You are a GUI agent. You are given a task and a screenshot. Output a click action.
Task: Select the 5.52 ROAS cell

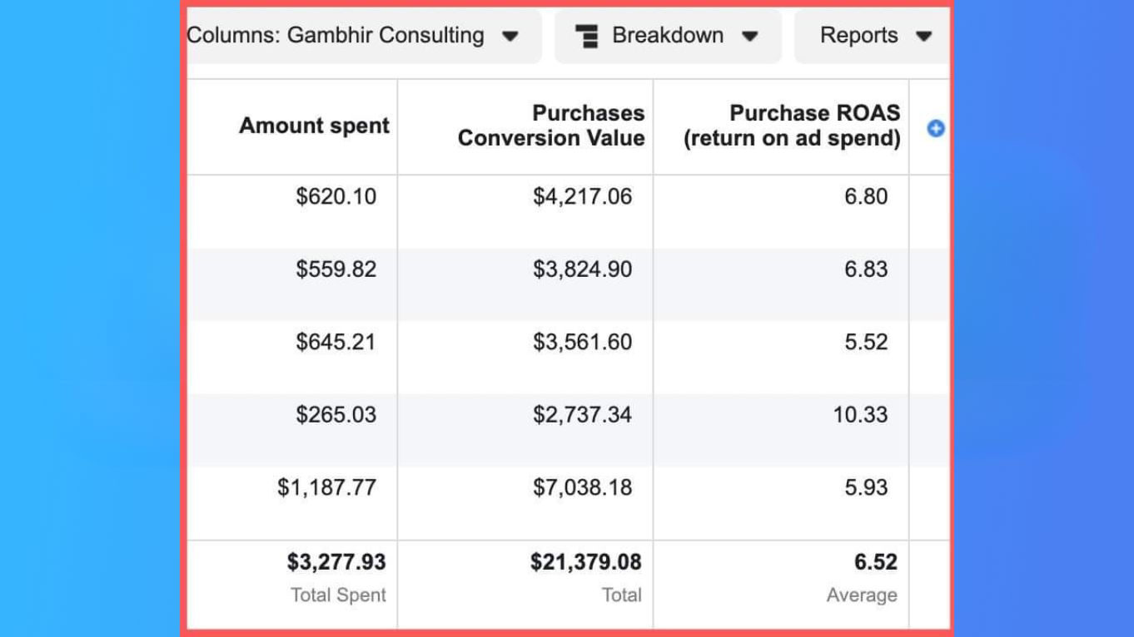(866, 342)
